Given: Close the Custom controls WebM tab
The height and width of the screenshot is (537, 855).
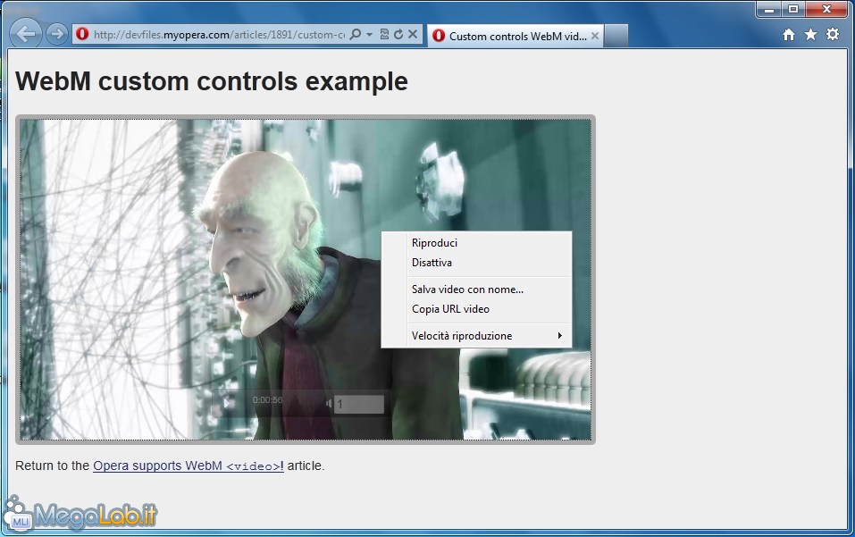Looking at the screenshot, I should 596,36.
